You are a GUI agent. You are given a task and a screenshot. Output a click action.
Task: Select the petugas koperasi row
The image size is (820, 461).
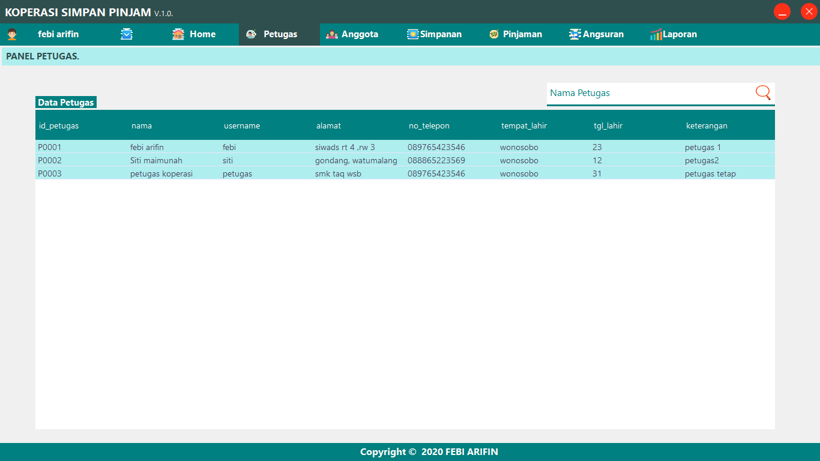tap(240, 173)
